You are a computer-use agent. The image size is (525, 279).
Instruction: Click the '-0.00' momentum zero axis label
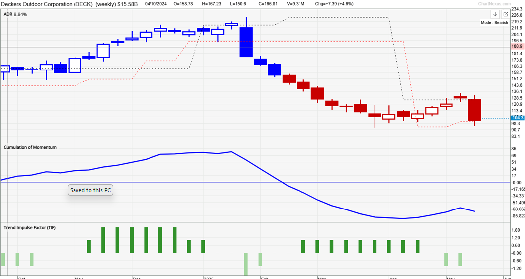[x=516, y=182]
